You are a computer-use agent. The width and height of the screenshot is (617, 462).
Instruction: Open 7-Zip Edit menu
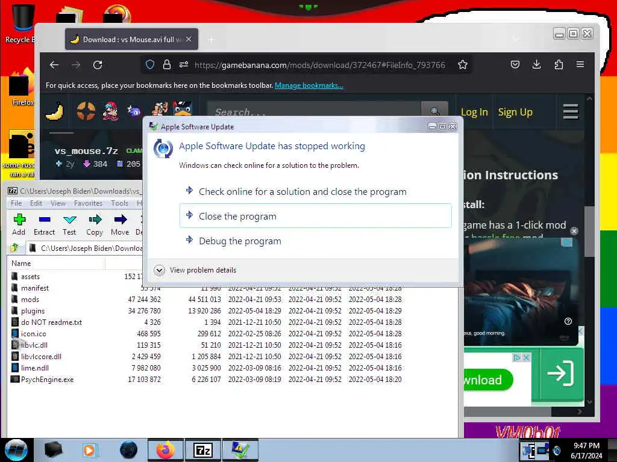tap(36, 203)
